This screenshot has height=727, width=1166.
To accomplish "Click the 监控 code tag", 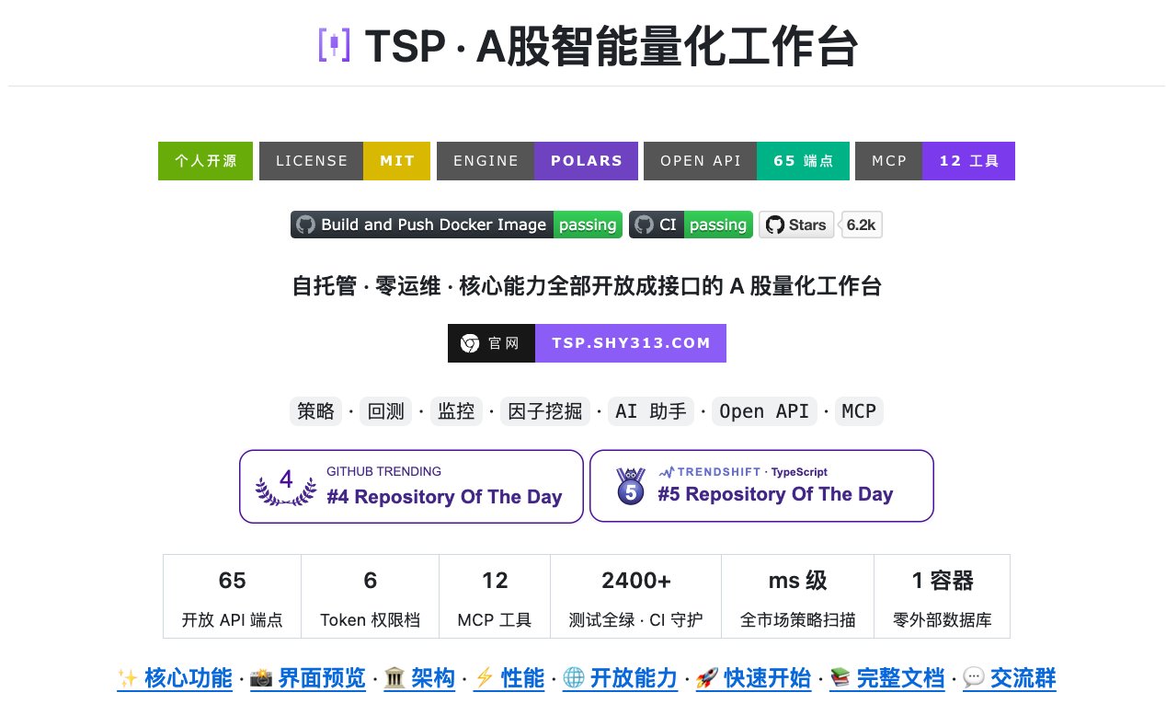I will [x=456, y=411].
